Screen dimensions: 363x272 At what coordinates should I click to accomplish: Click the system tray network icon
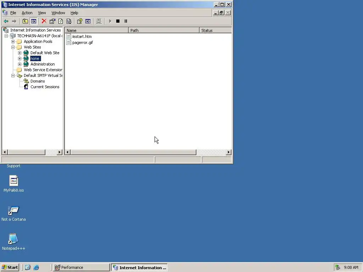pyautogui.click(x=337, y=267)
